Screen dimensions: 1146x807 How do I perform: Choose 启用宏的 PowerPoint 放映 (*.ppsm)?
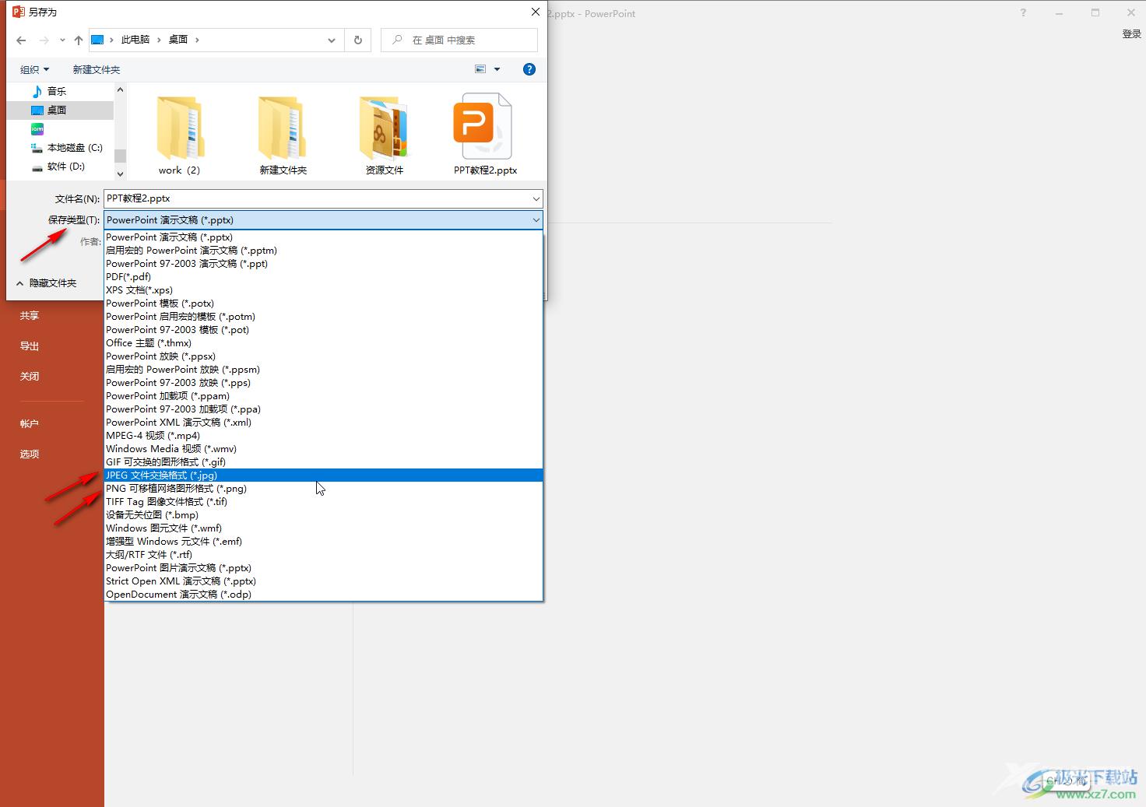coord(324,370)
